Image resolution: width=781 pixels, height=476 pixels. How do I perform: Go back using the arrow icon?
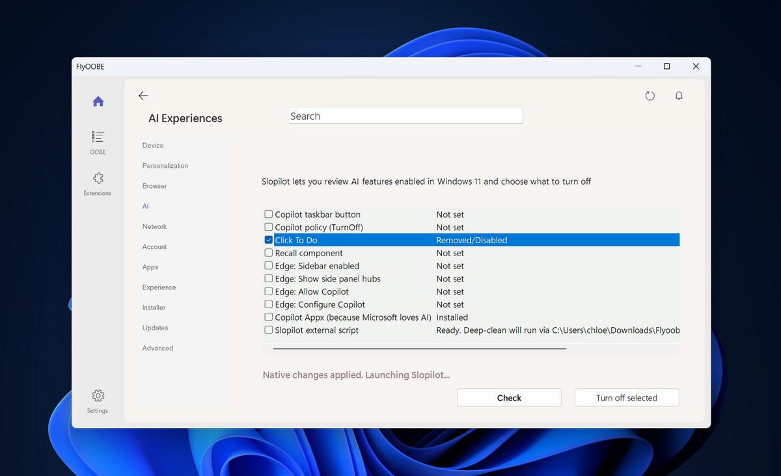pyautogui.click(x=143, y=95)
